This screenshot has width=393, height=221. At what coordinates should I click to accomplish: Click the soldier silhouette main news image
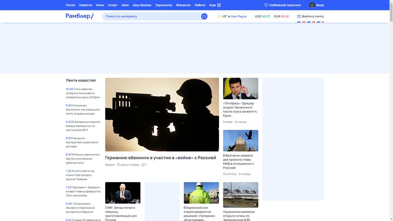pyautogui.click(x=162, y=115)
